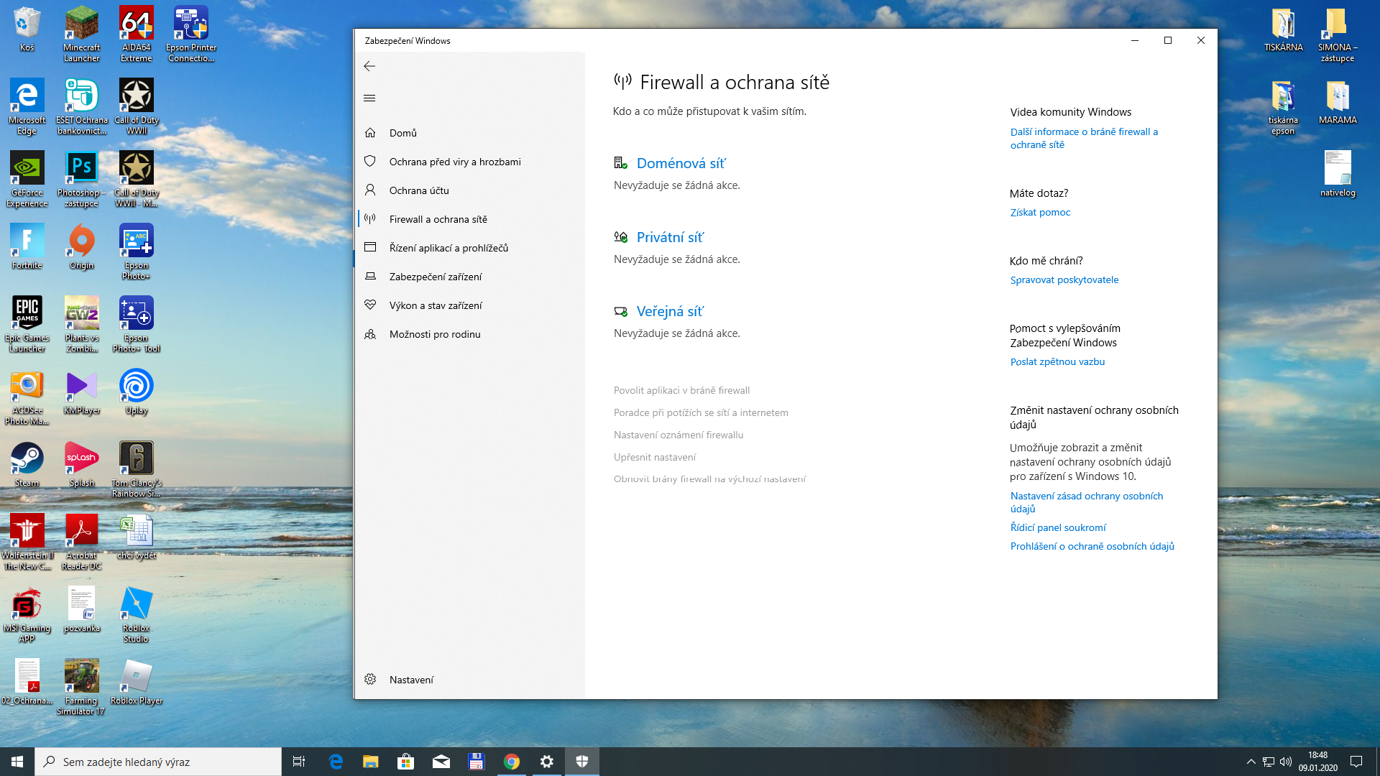Screen dimensions: 1380x776
Task: Click the Zabezpečení zařízení laptop icon
Action: 370,277
